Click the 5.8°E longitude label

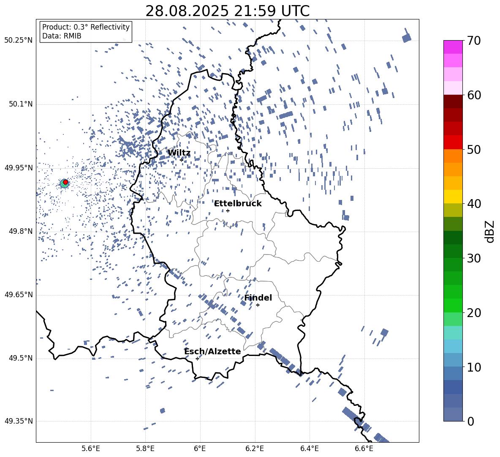145,449
